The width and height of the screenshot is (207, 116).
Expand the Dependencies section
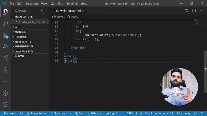click(x=30, y=46)
